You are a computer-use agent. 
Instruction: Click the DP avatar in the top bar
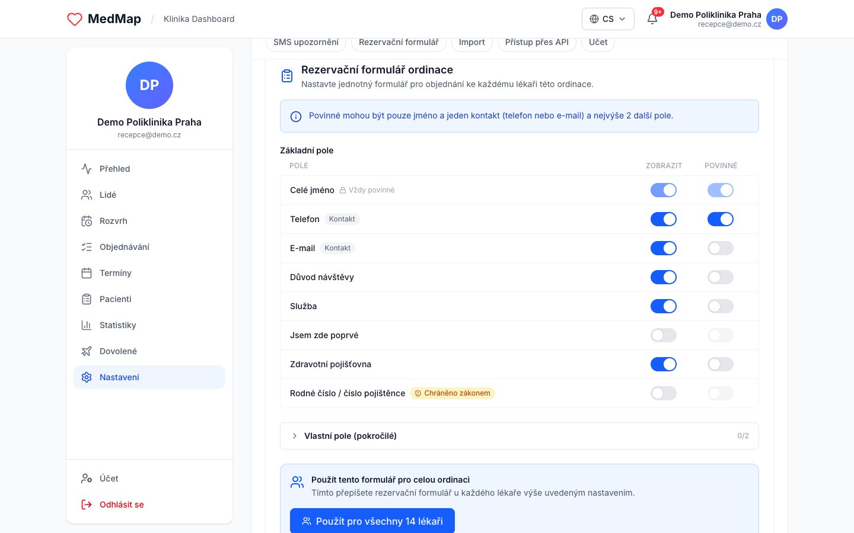777,19
